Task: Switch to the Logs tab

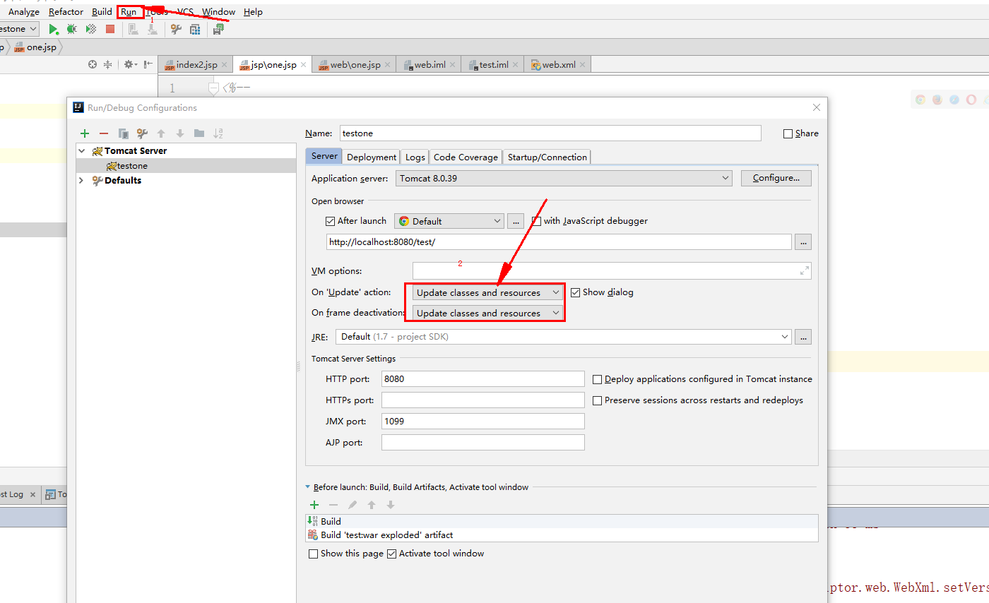Action: tap(415, 157)
